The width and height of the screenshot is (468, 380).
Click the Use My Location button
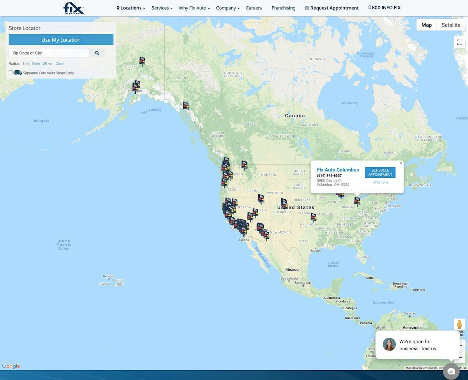(61, 40)
